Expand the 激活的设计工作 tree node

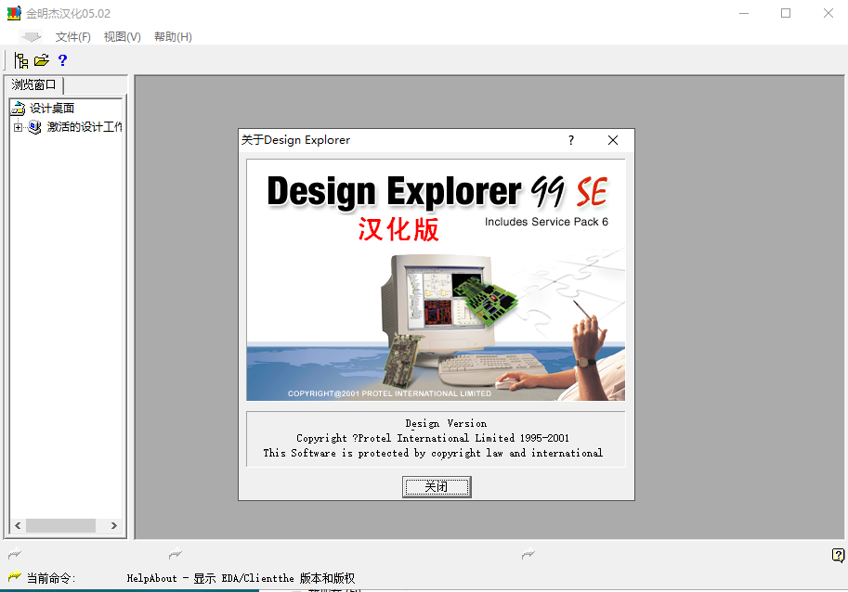(x=18, y=127)
